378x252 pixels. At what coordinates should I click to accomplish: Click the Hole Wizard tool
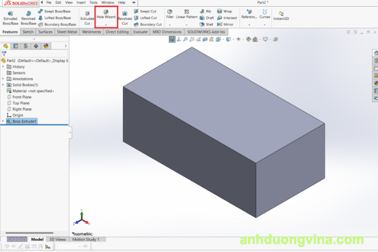tap(106, 14)
